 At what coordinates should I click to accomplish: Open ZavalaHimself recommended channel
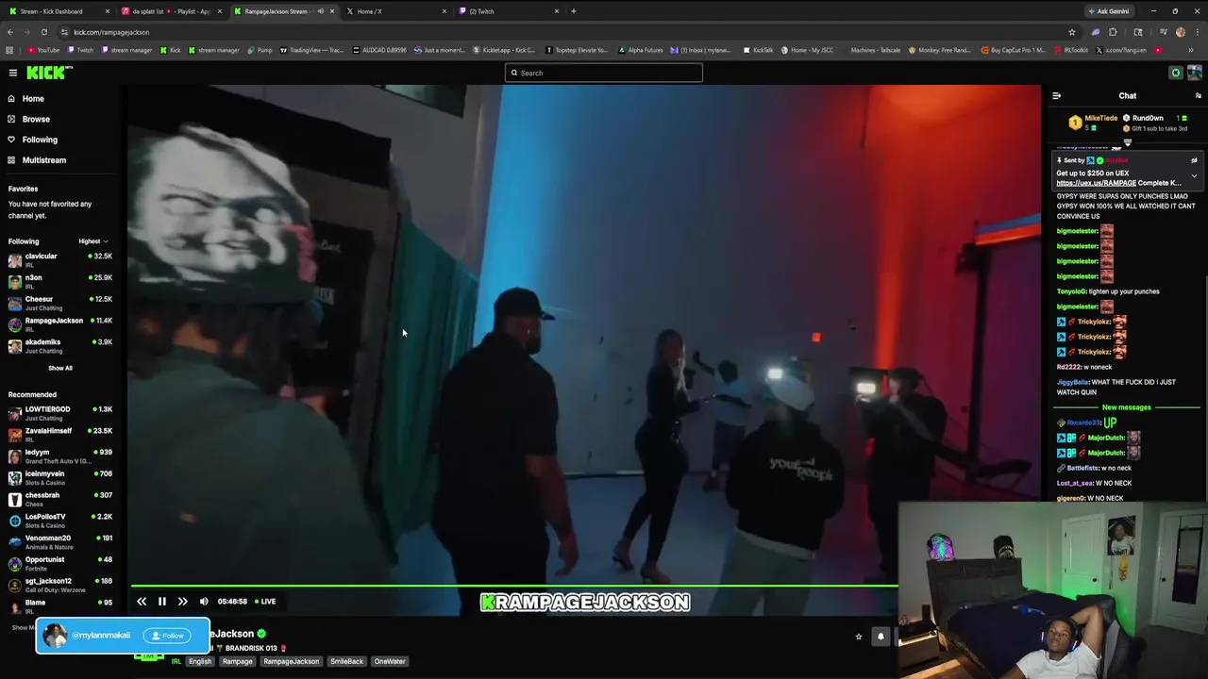point(60,435)
